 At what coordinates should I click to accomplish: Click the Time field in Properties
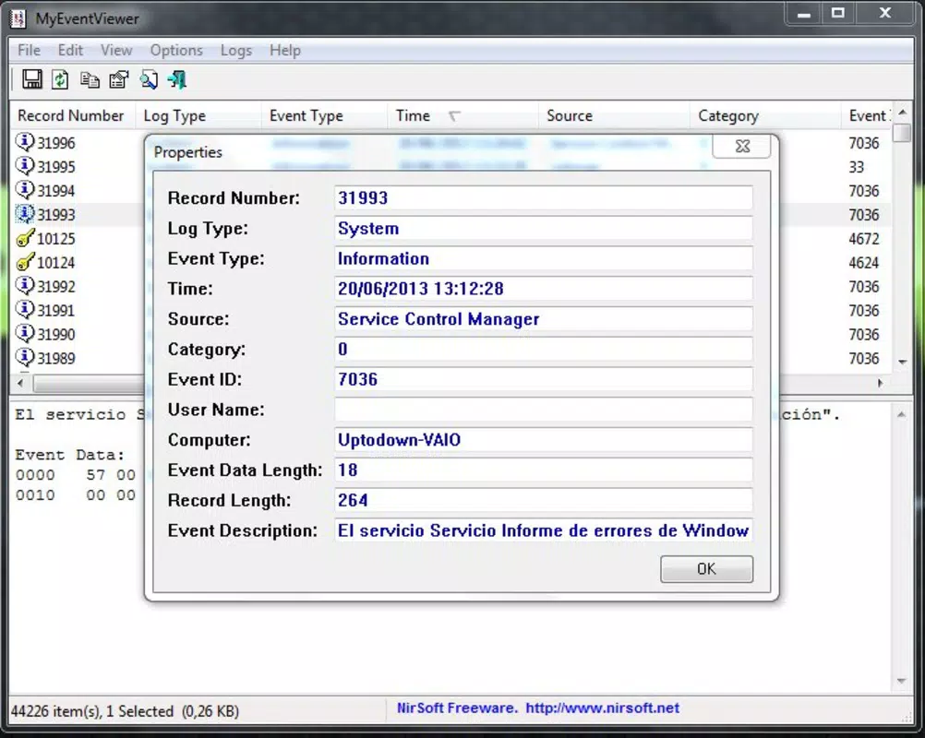pos(544,289)
